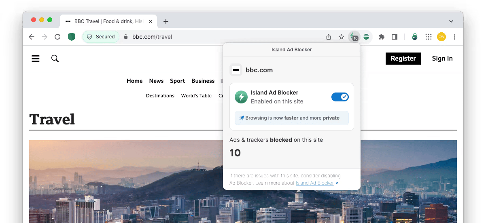Click the Register button
The width and height of the screenshot is (486, 223).
(x=403, y=59)
